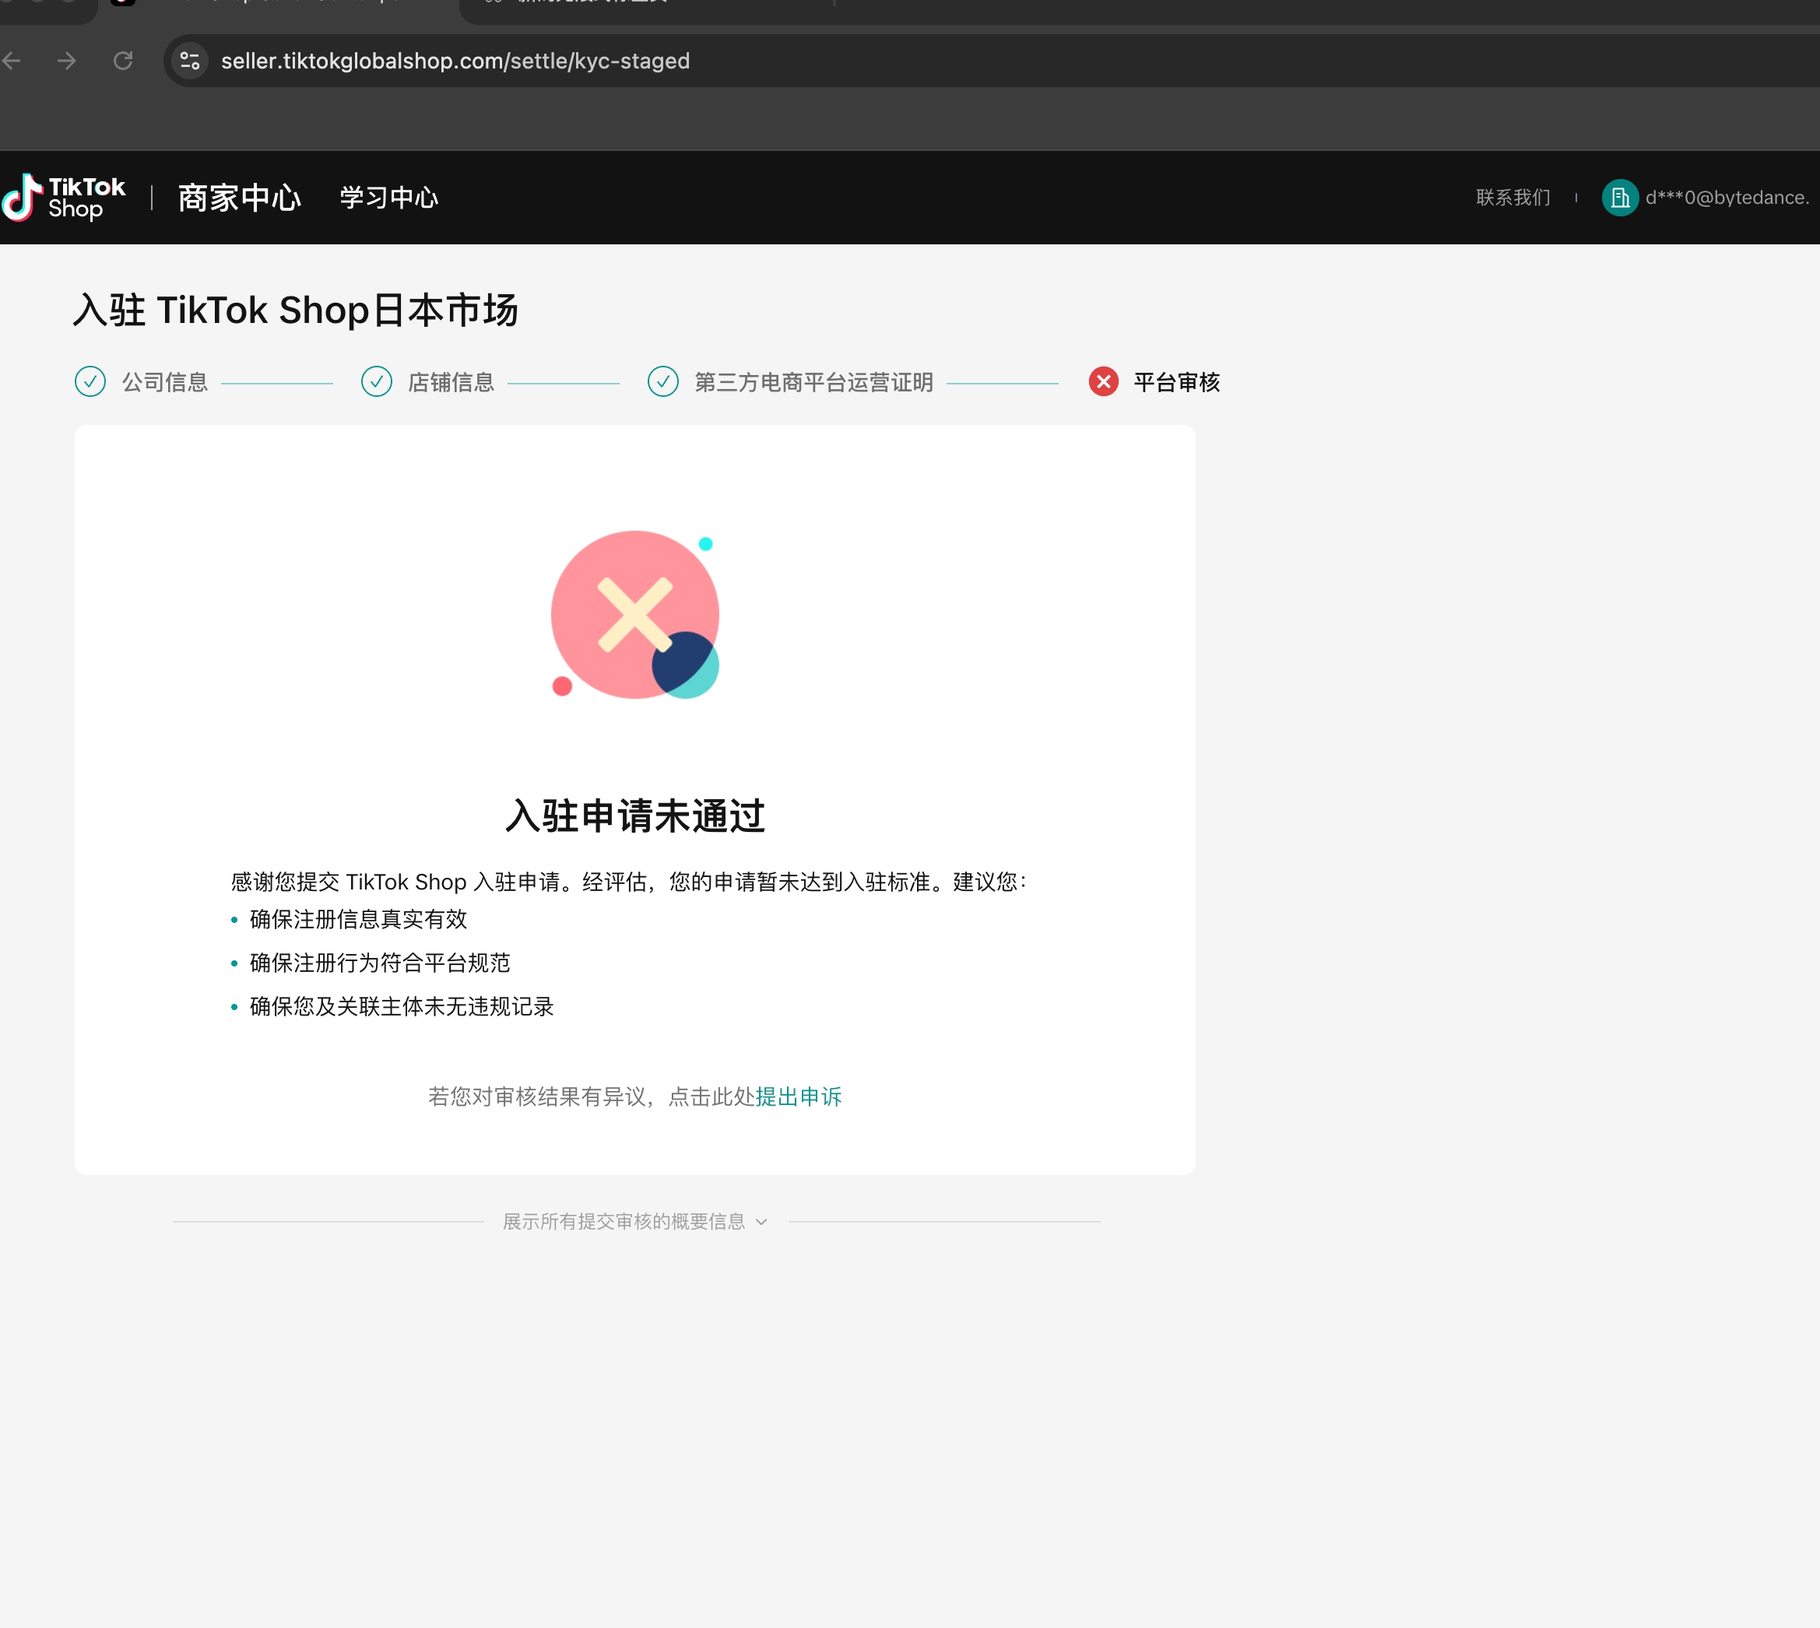The height and width of the screenshot is (1628, 1820).
Task: Click the 提出申诉 appeal link
Action: 798,1096
